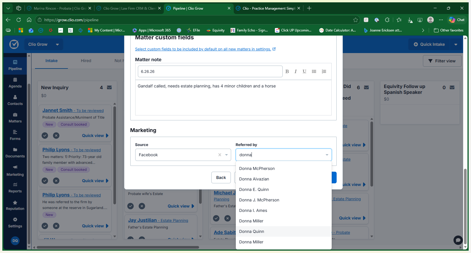Select Donna I. Ames from the list

point(284,210)
